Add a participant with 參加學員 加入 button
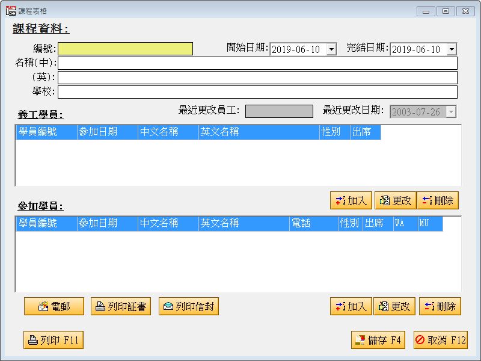481x361 pixels. click(x=351, y=306)
